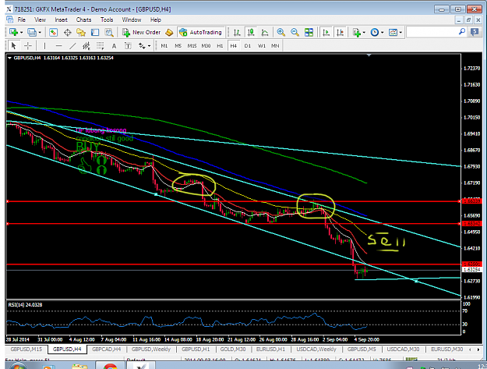487x369 pixels.
Task: Zoom in on the chart
Action: [281, 32]
